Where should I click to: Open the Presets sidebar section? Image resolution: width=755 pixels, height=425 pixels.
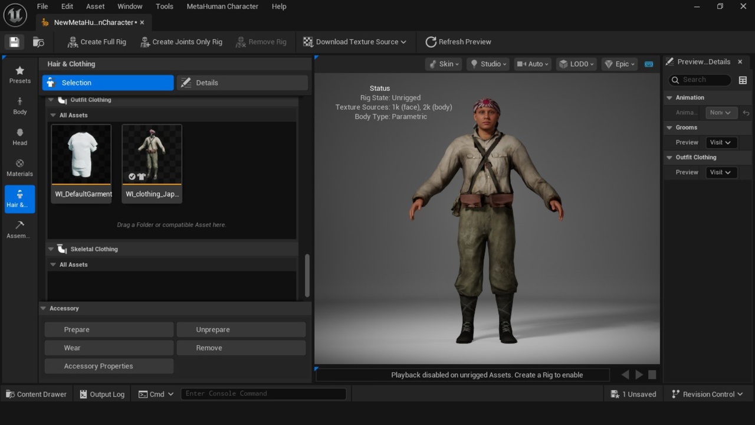(x=20, y=75)
